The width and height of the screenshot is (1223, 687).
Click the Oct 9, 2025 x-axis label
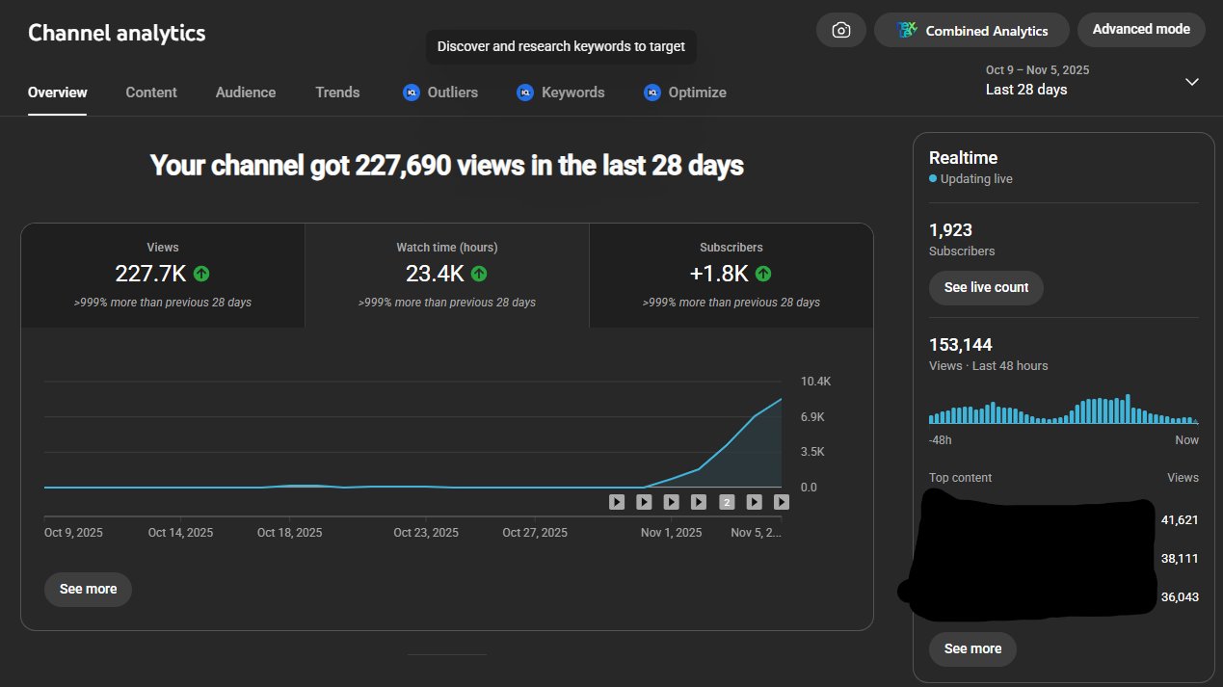point(73,533)
